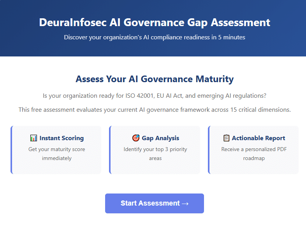Click the Assess Your AI Governance Maturity heading
The image size is (306, 241).
pyautogui.click(x=155, y=79)
